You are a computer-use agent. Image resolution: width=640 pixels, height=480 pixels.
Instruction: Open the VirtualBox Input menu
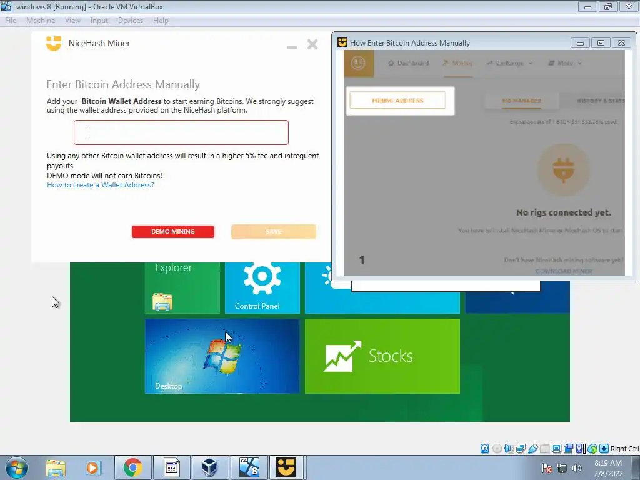99,21
